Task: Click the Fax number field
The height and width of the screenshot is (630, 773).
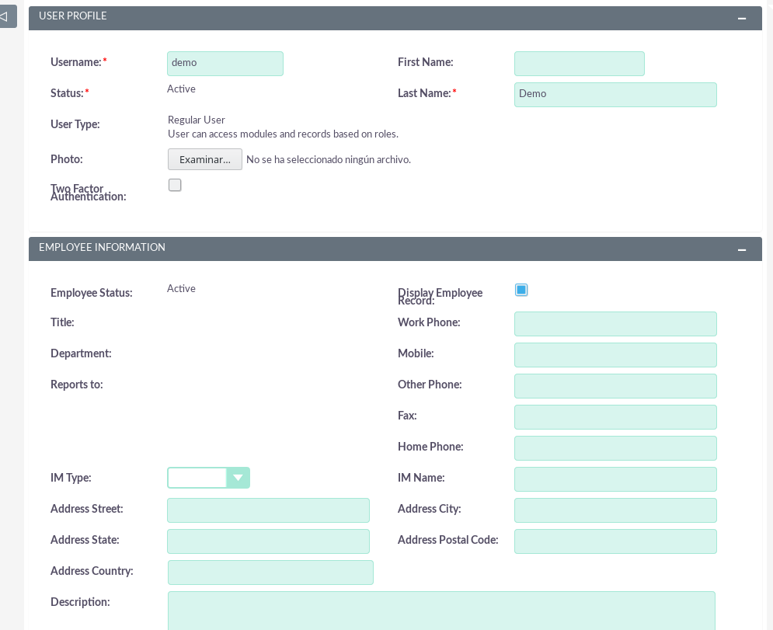Action: [615, 417]
